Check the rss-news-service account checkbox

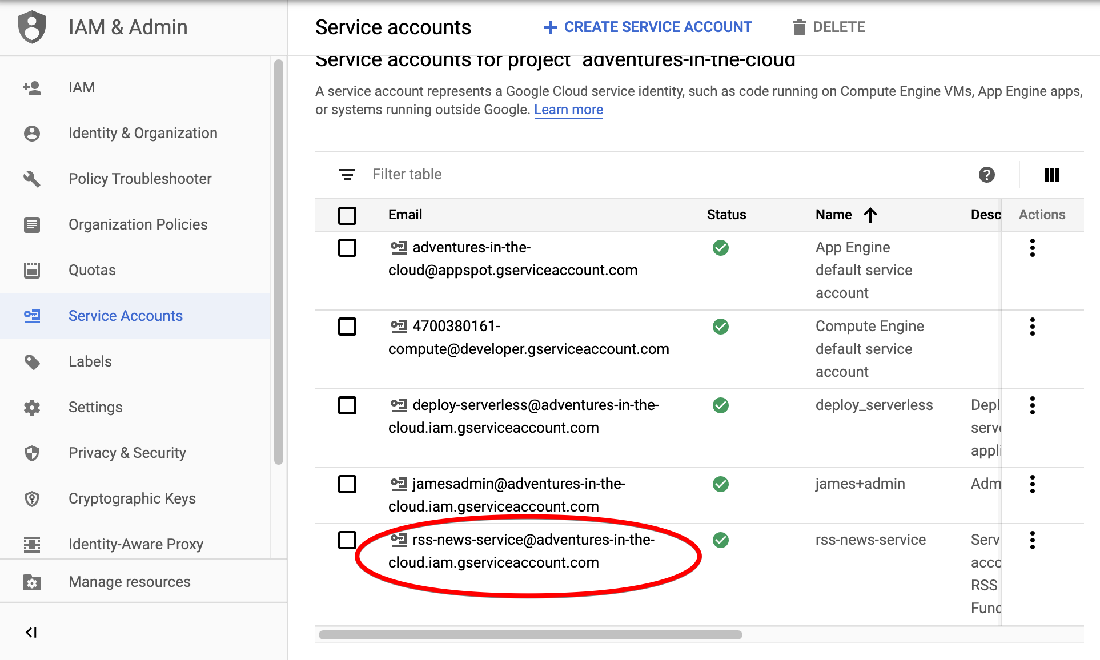tap(347, 540)
